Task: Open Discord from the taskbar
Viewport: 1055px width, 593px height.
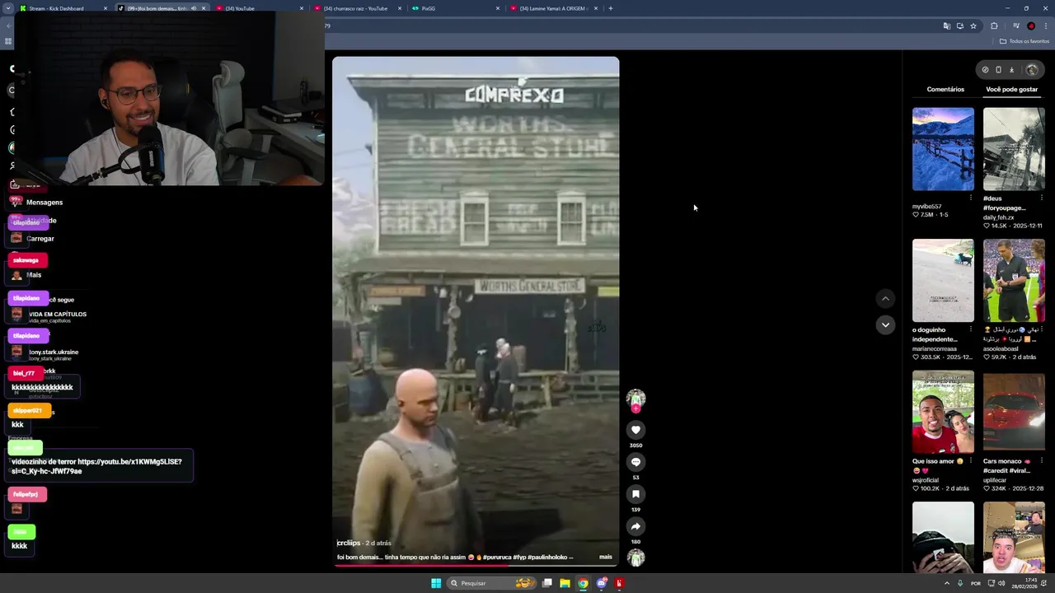Action: pyautogui.click(x=601, y=583)
